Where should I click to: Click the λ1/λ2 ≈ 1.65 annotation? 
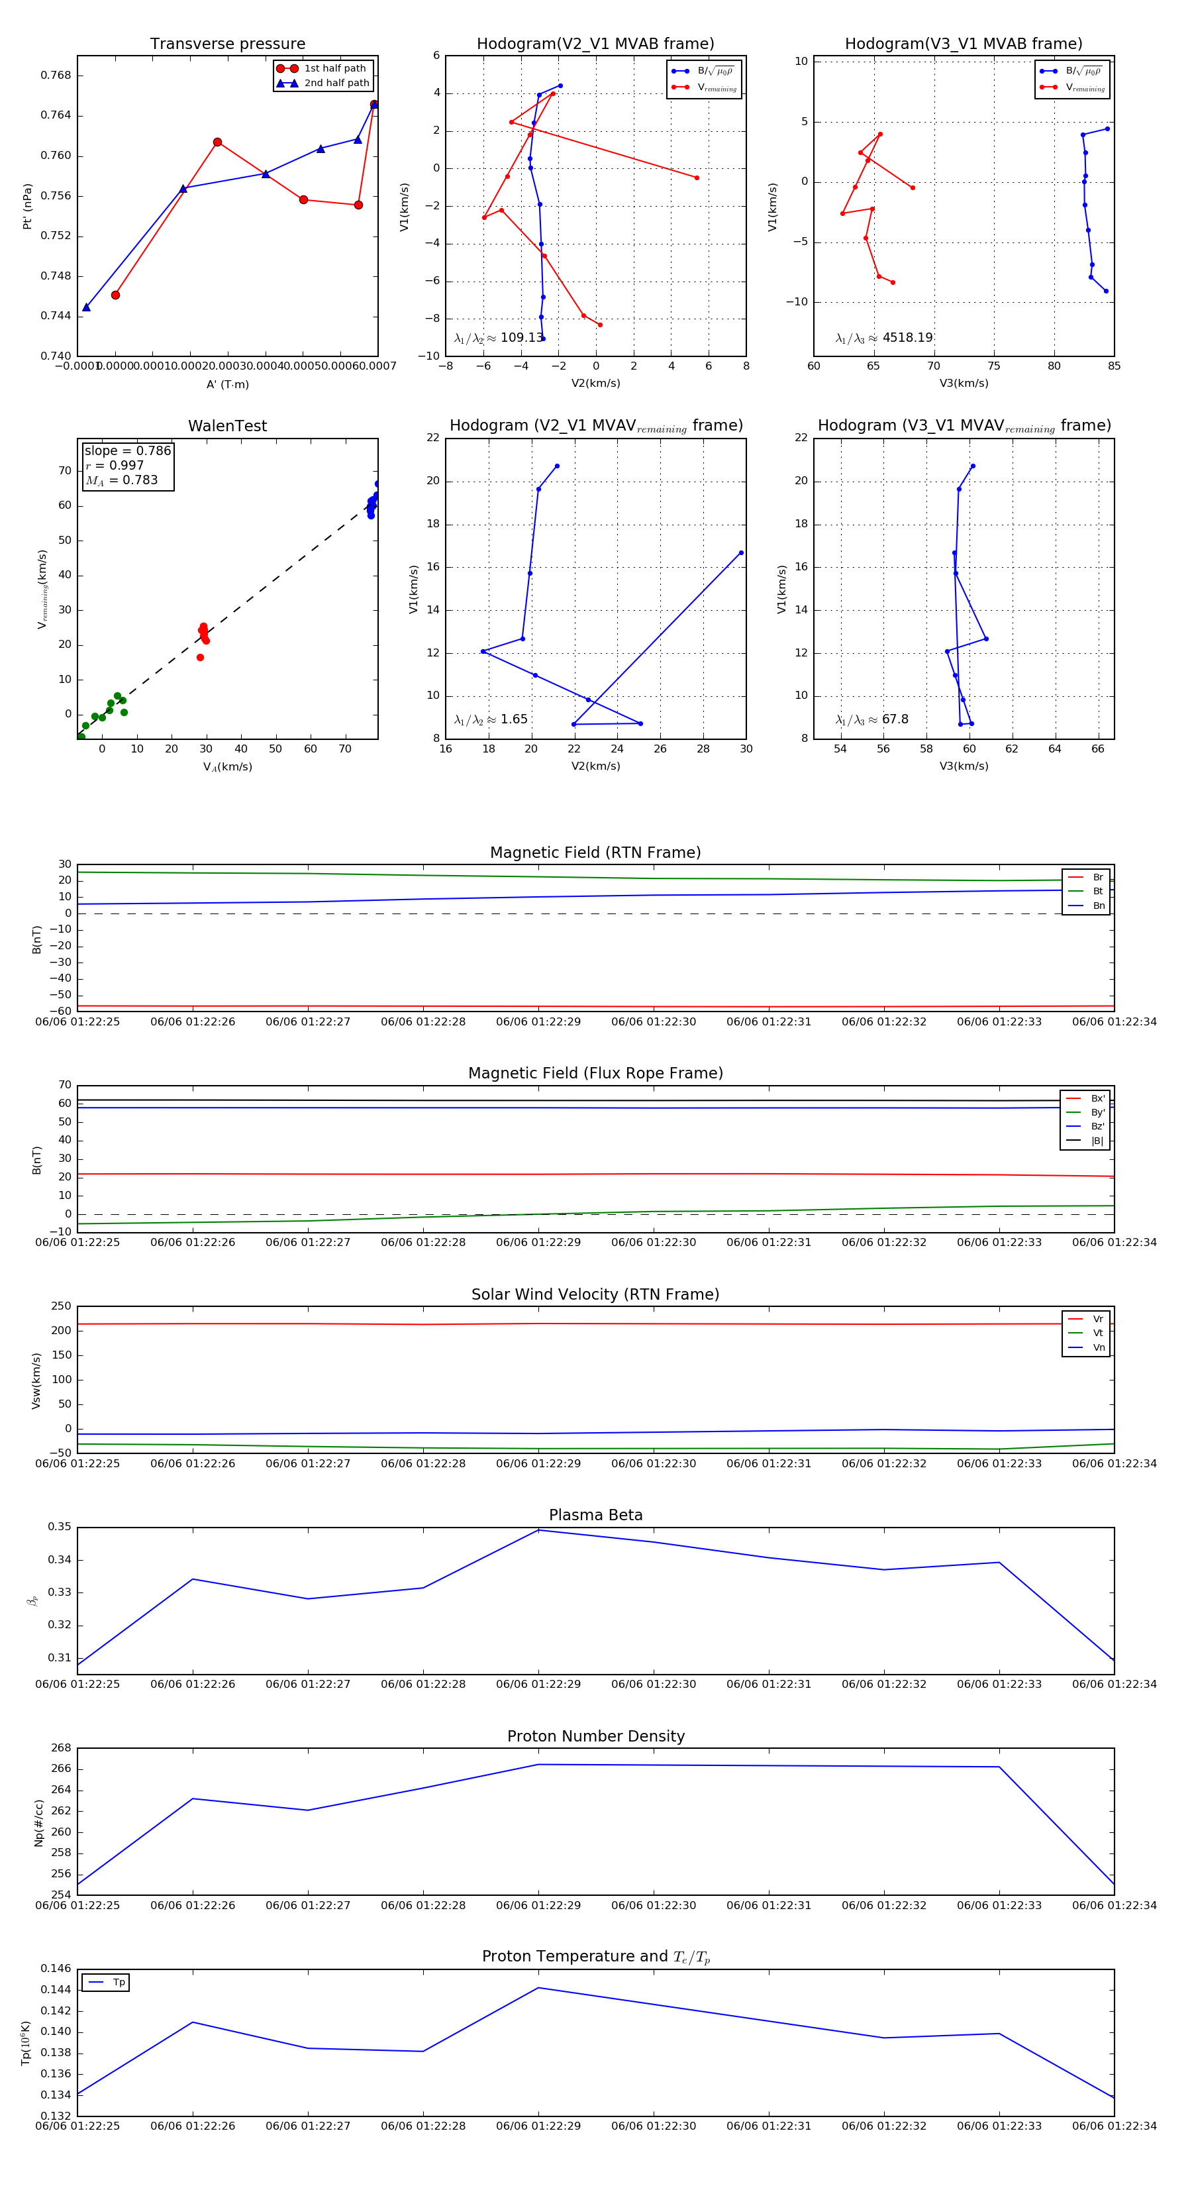(x=490, y=719)
